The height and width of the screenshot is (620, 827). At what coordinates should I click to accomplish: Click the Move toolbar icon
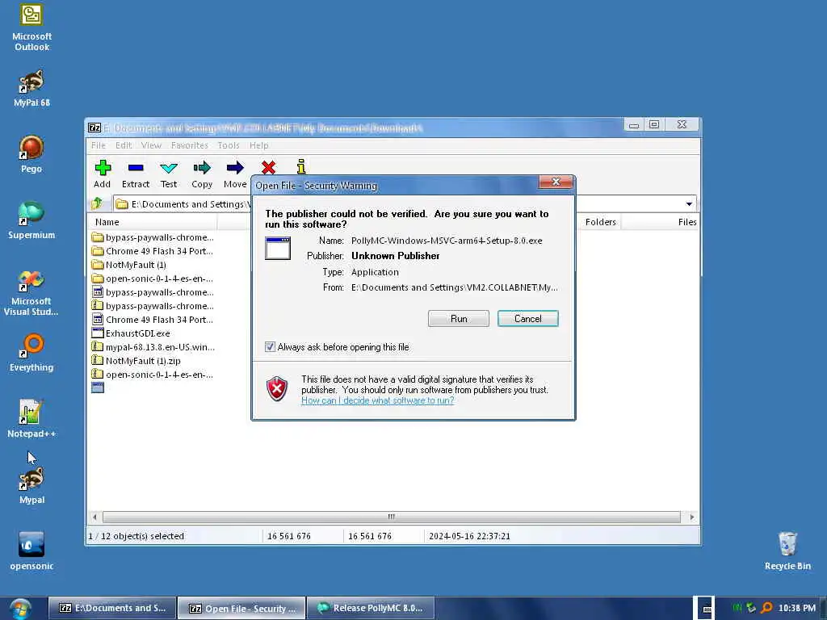pyautogui.click(x=235, y=168)
